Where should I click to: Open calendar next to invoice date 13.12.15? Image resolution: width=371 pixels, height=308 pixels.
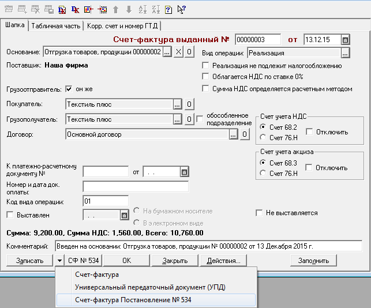[x=345, y=39]
